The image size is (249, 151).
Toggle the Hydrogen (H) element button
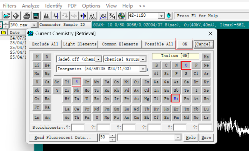[x=37, y=57]
